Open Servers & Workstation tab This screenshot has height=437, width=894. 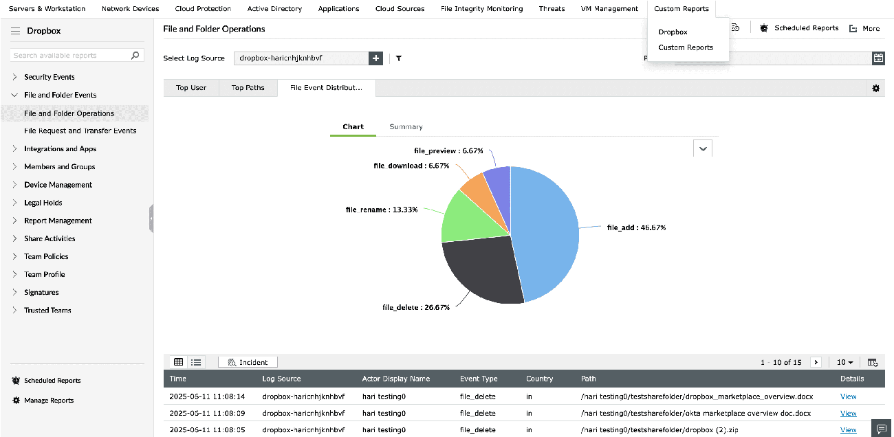tap(47, 9)
